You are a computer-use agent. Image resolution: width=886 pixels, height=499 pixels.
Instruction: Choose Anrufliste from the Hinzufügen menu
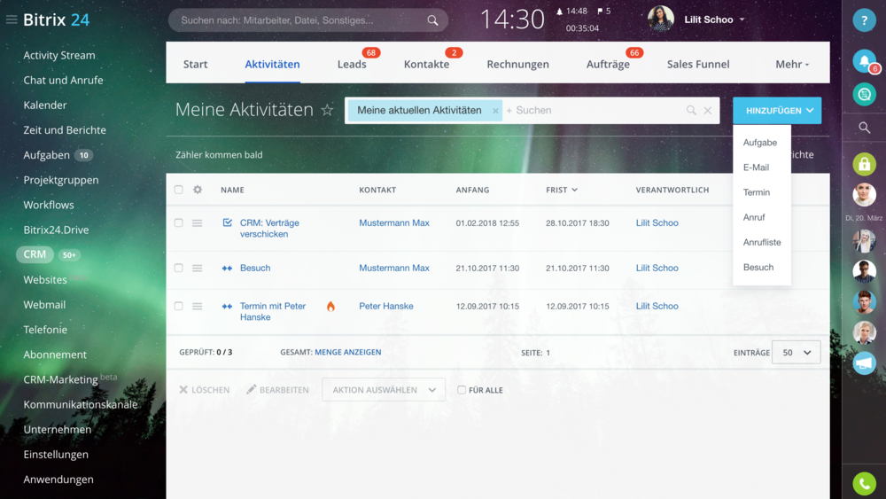pyautogui.click(x=762, y=242)
